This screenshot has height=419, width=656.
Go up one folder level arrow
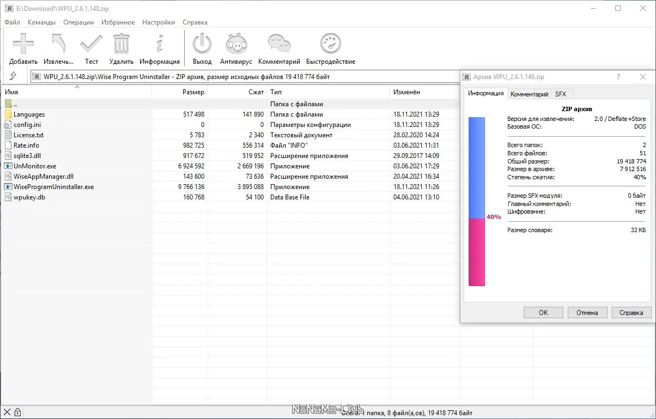(x=13, y=76)
